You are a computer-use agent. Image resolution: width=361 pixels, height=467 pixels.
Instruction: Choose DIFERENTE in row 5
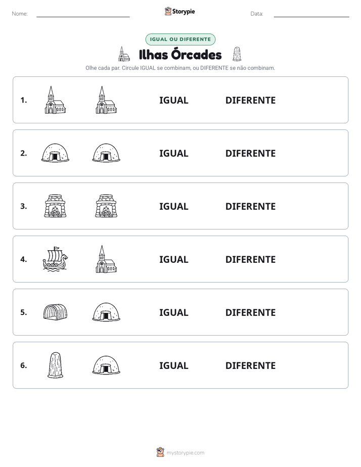coord(250,312)
